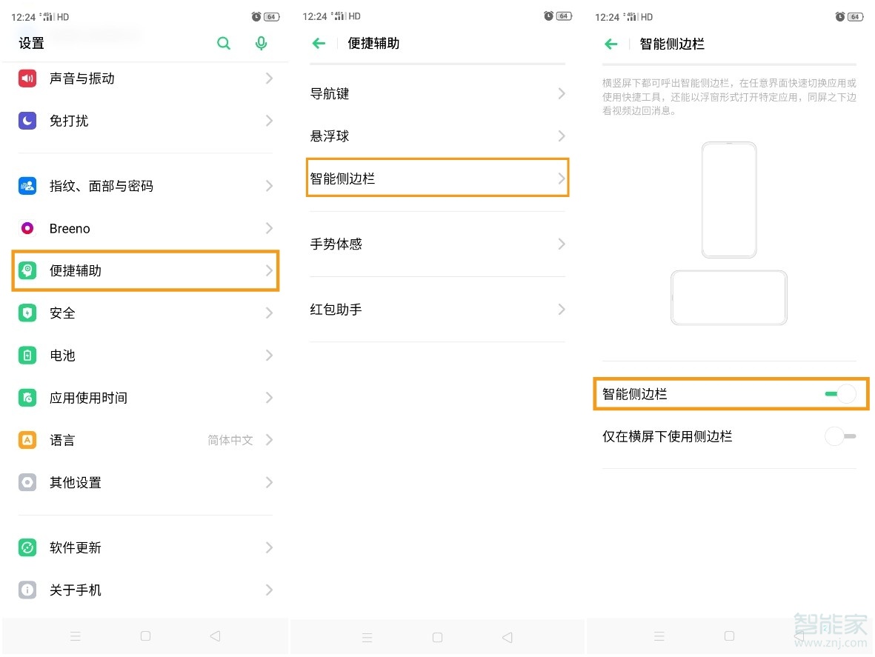
Task: Tap recent-apps key on 便捷辅助 screen
Action: point(367,637)
